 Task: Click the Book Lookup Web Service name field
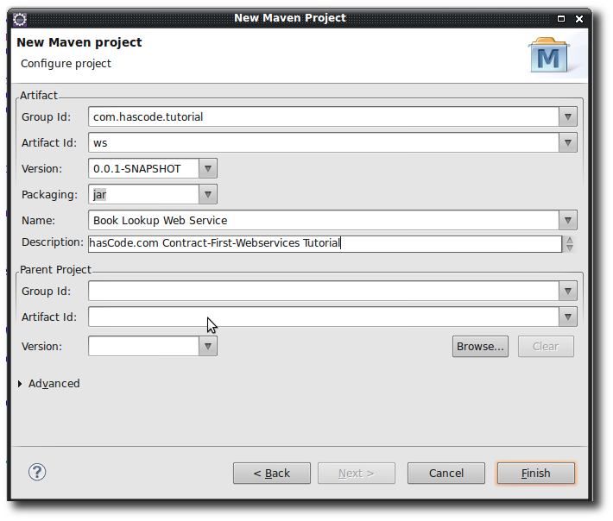coord(324,220)
